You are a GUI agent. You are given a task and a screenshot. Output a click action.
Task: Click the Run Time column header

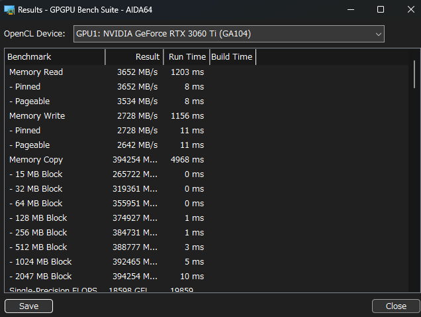187,57
